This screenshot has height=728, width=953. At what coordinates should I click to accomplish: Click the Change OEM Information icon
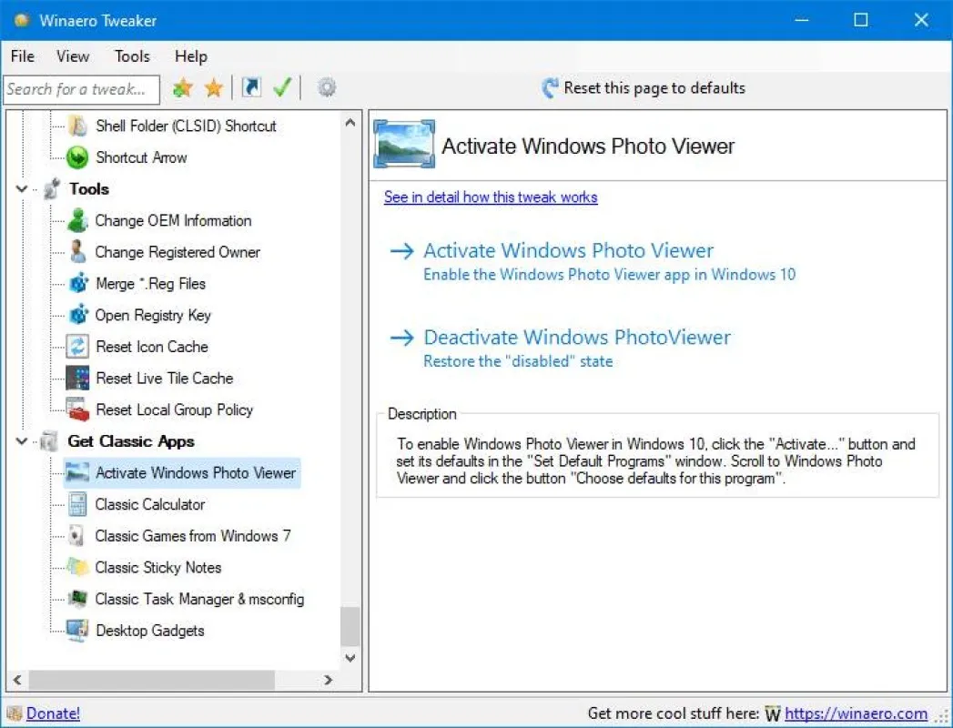[77, 220]
